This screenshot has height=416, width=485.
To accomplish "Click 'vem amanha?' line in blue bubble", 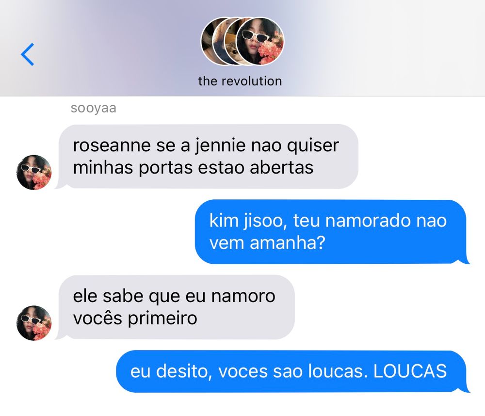I will coord(267,243).
